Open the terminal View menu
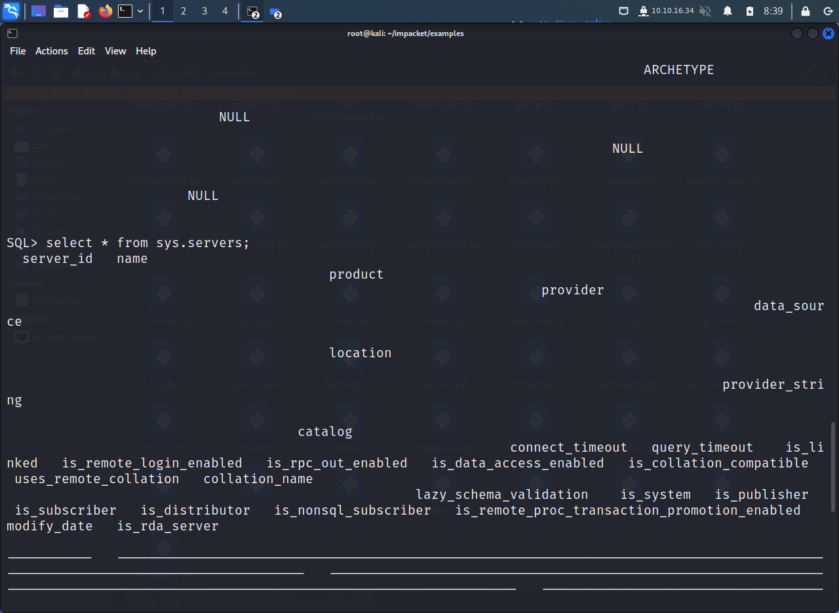This screenshot has height=613, width=839. coord(115,51)
